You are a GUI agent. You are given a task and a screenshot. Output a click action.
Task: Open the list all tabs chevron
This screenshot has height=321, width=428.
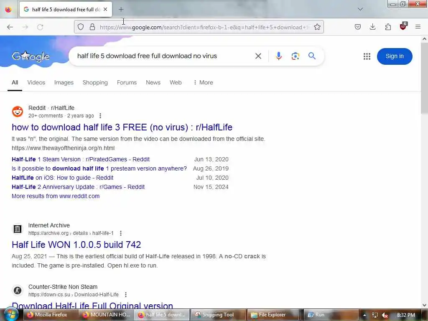click(x=360, y=9)
